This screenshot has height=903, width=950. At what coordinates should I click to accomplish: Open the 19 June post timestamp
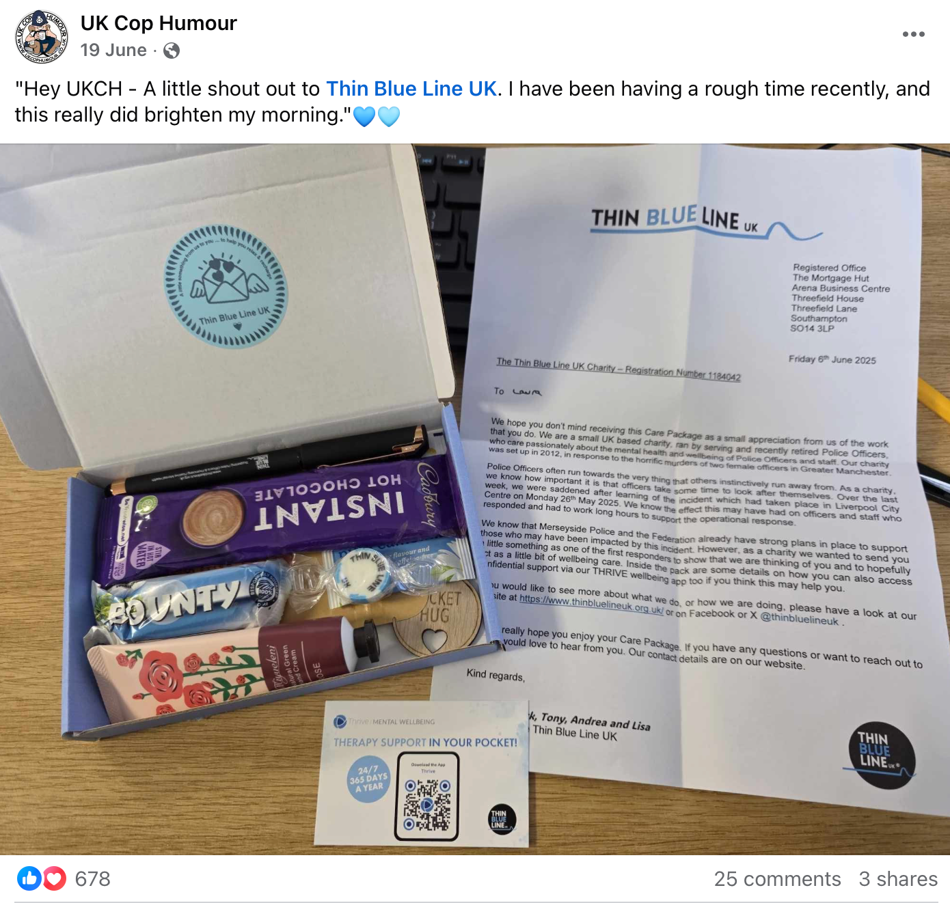[113, 51]
